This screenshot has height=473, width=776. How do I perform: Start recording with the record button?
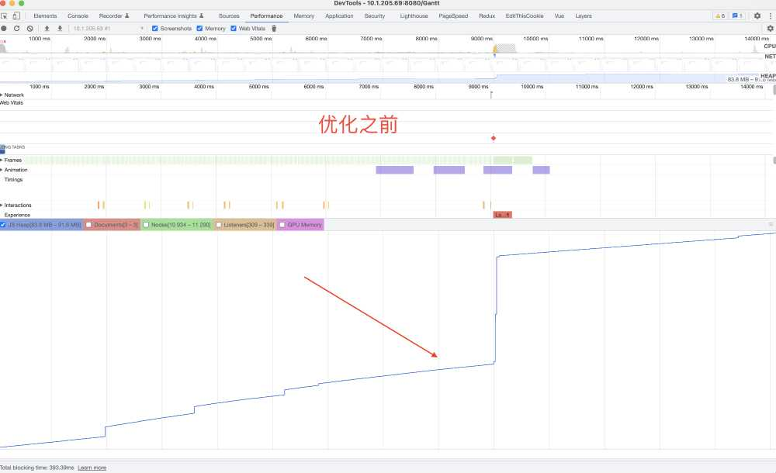click(x=5, y=29)
